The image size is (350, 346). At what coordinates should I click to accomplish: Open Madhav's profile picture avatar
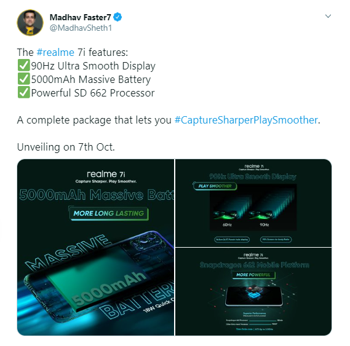(x=30, y=23)
